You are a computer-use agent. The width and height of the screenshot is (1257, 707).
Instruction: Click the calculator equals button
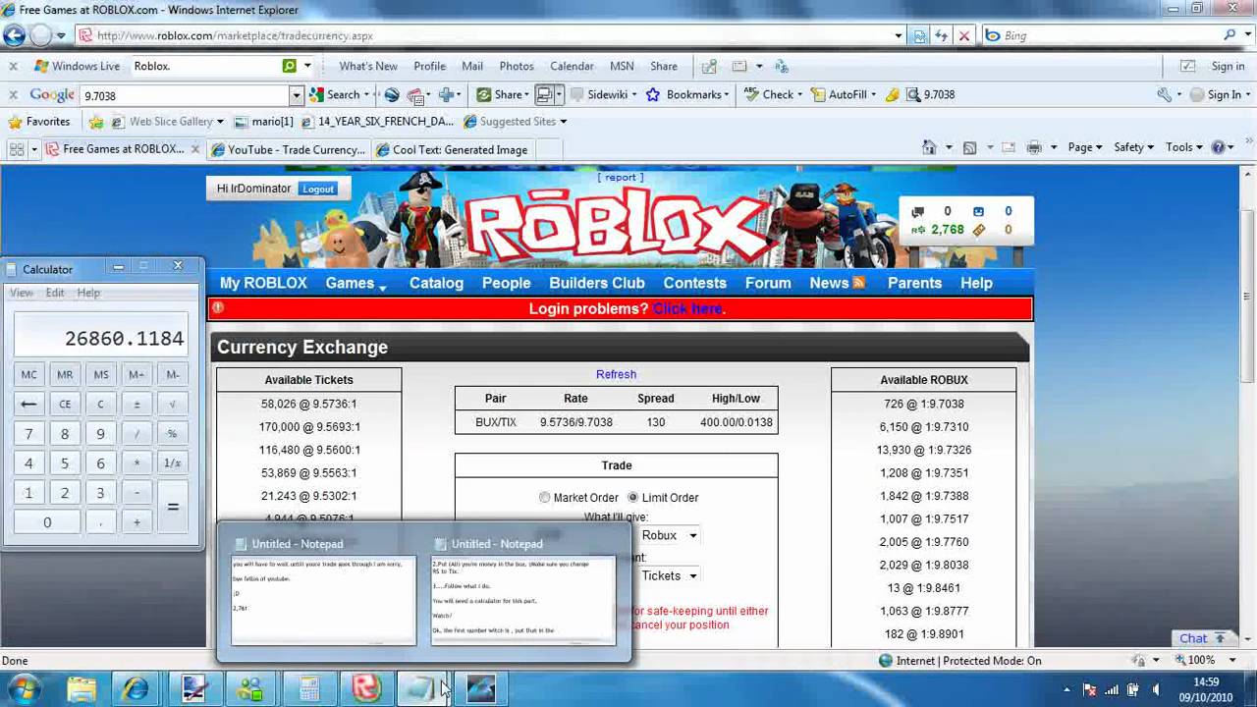point(173,508)
